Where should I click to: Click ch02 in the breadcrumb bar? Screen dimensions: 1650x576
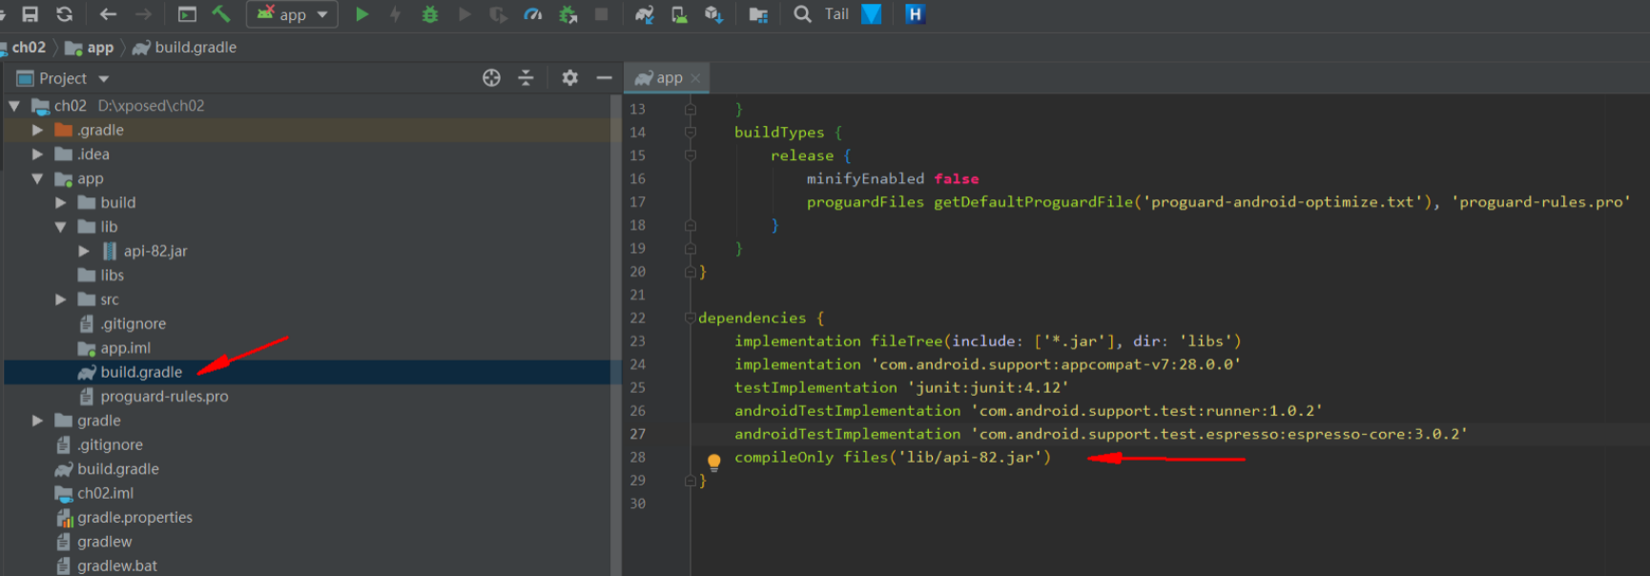29,48
